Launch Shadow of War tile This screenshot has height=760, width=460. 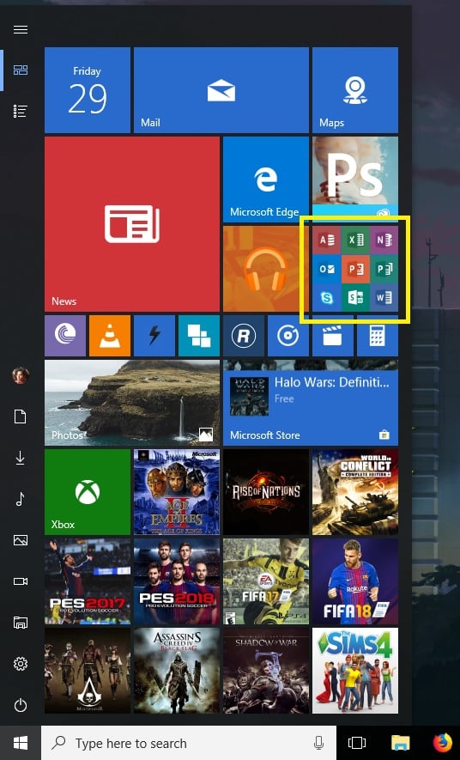click(266, 671)
